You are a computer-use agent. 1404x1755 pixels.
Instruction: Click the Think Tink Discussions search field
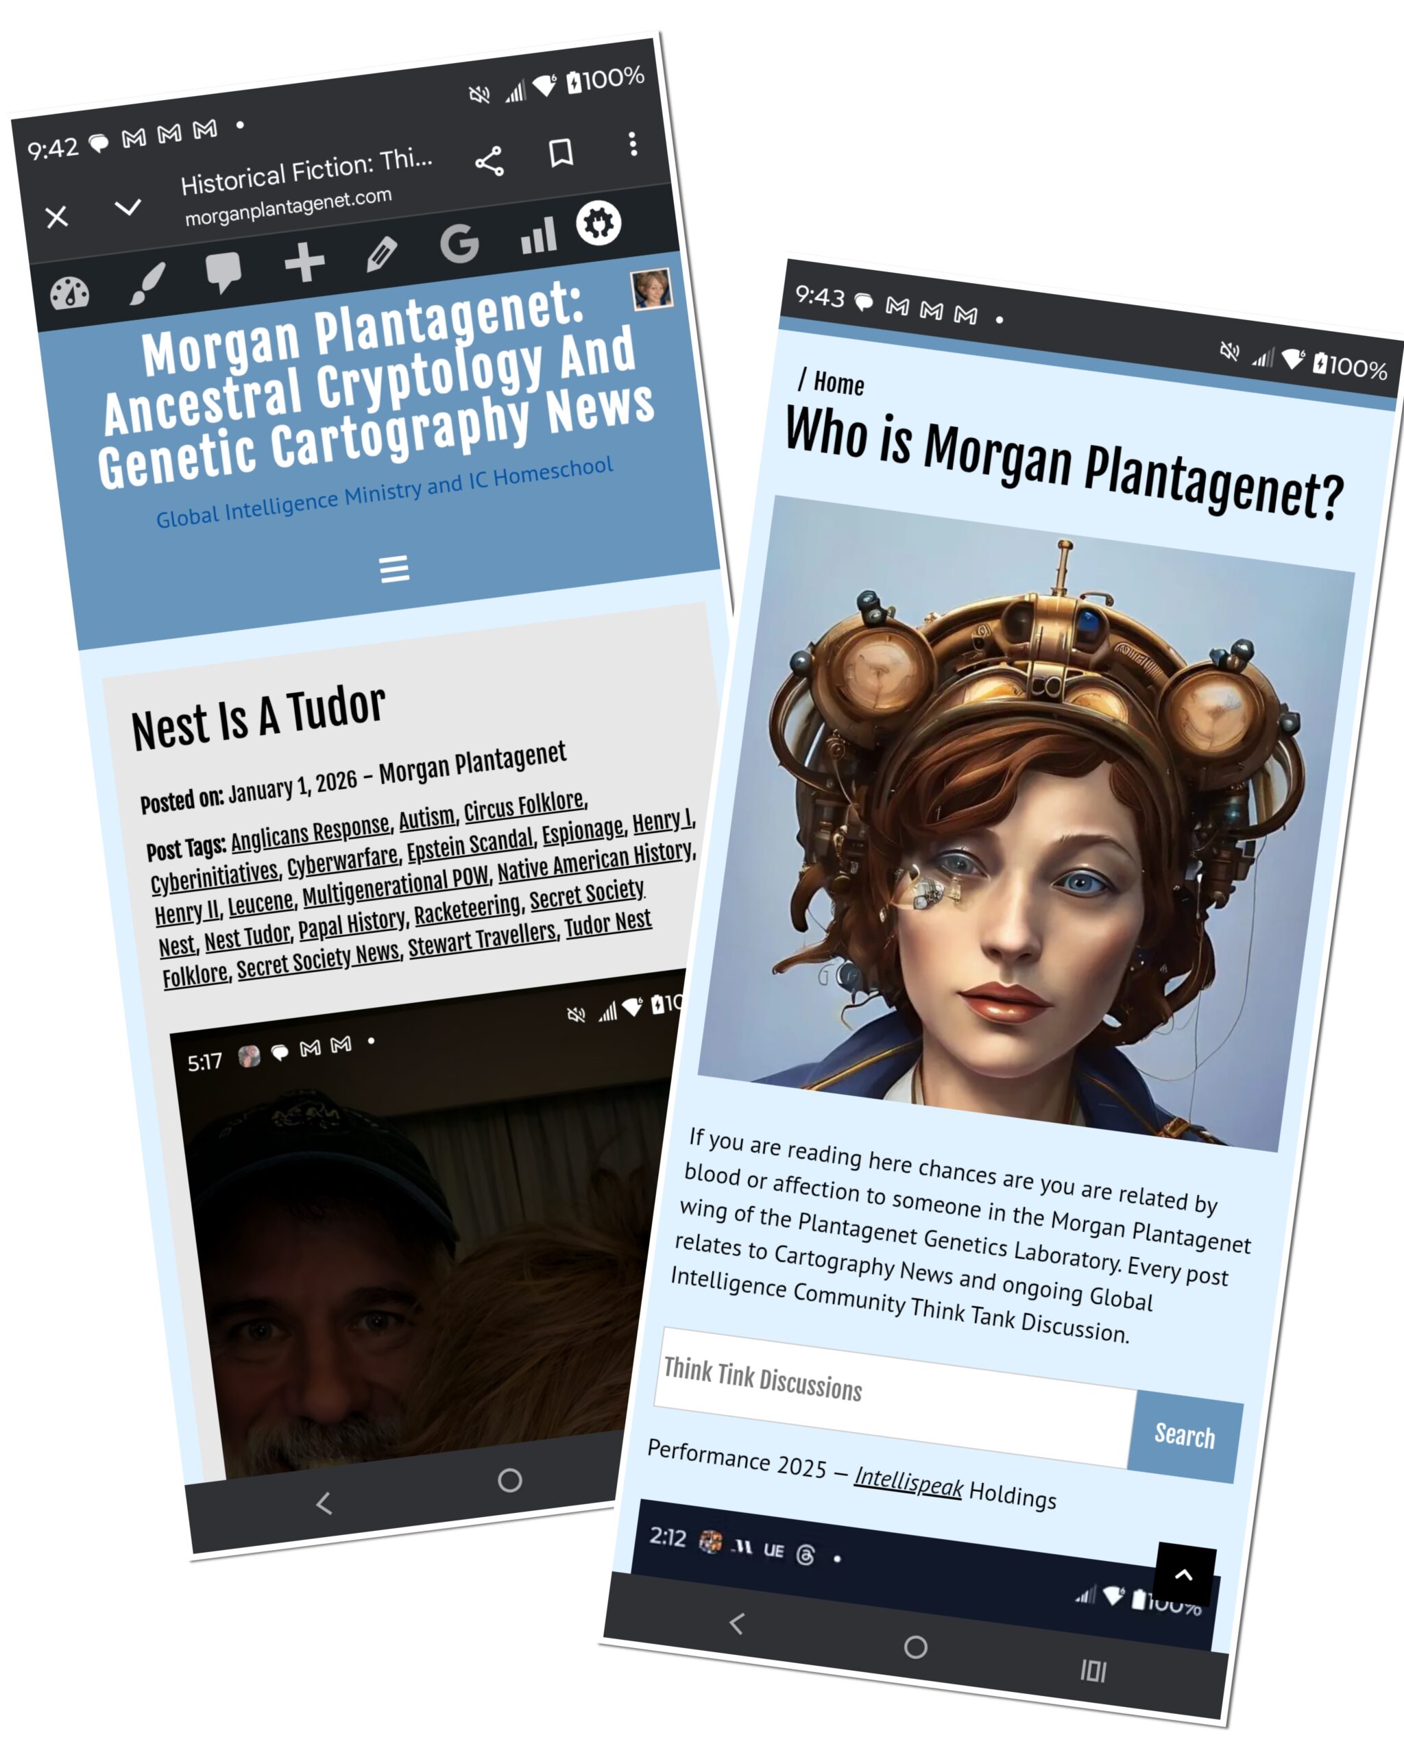point(894,1399)
